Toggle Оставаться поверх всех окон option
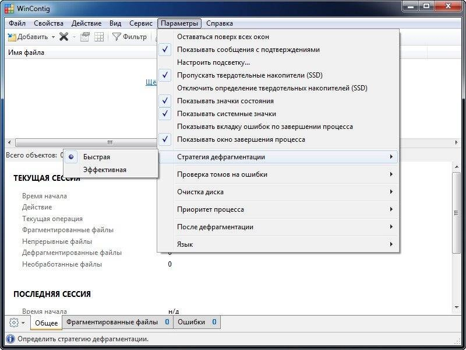Image resolution: width=466 pixels, height=350 pixels. pyautogui.click(x=278, y=37)
